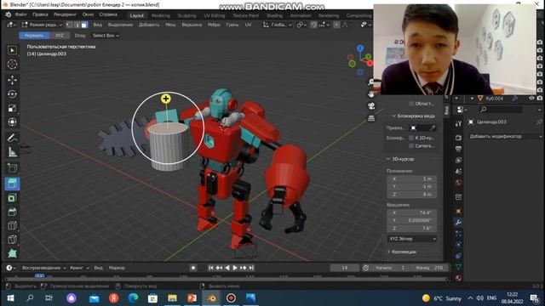Screen dimensions: 545x306
Task: Open the World properties red globe tab
Action: coord(458,183)
